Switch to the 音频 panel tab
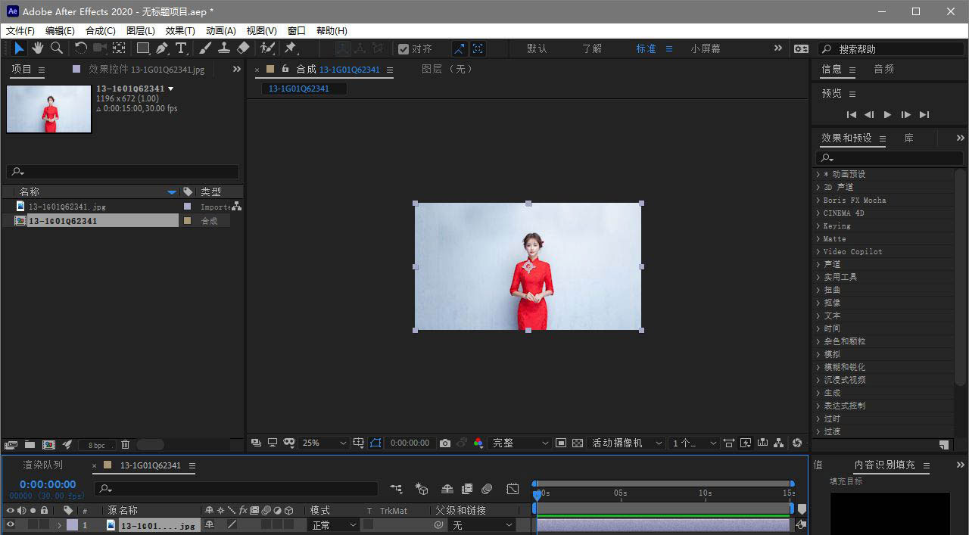Image resolution: width=969 pixels, height=535 pixels. point(883,69)
